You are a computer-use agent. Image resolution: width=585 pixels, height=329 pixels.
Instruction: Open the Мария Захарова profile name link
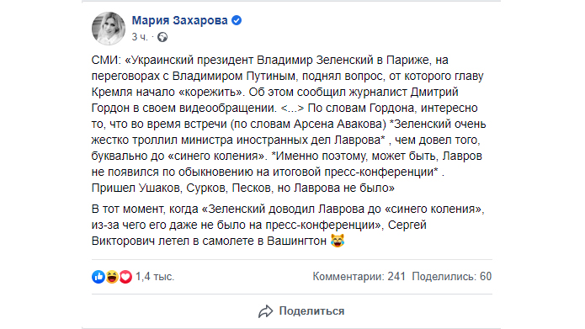tap(179, 20)
